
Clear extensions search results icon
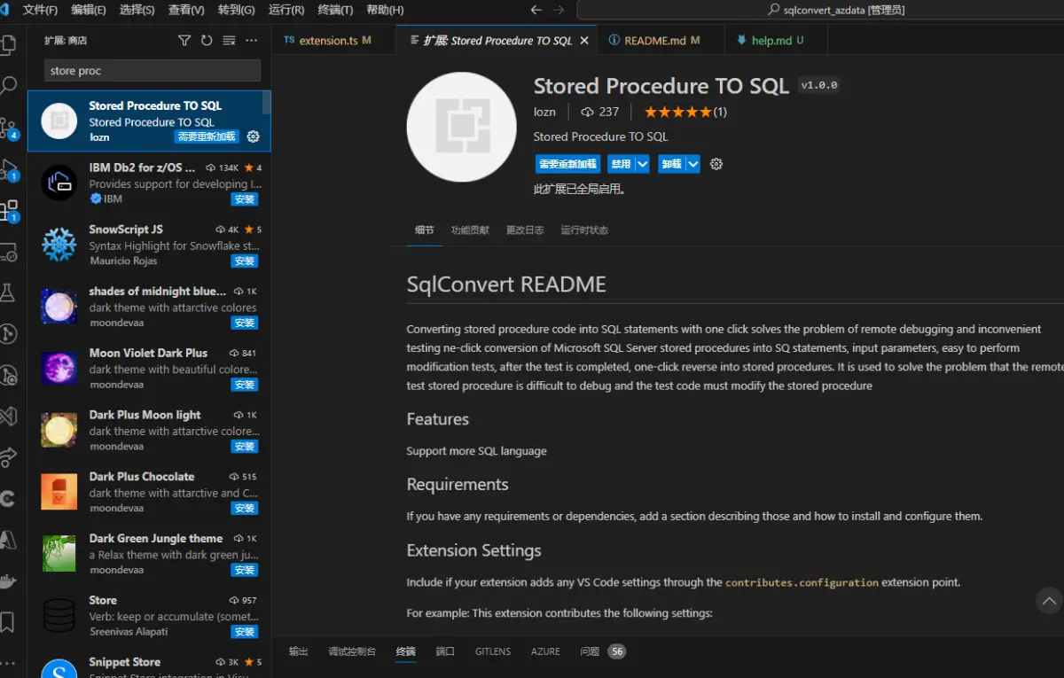(229, 40)
